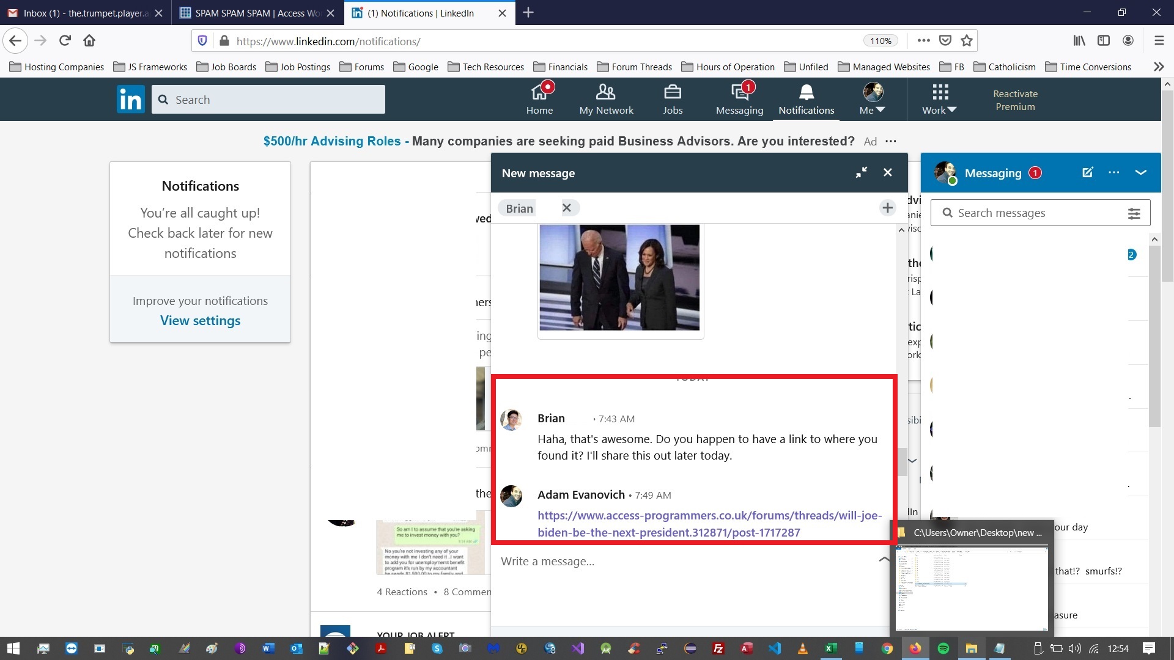Save page to Pocket
Screen dimensions: 1174x660
[x=945, y=41]
